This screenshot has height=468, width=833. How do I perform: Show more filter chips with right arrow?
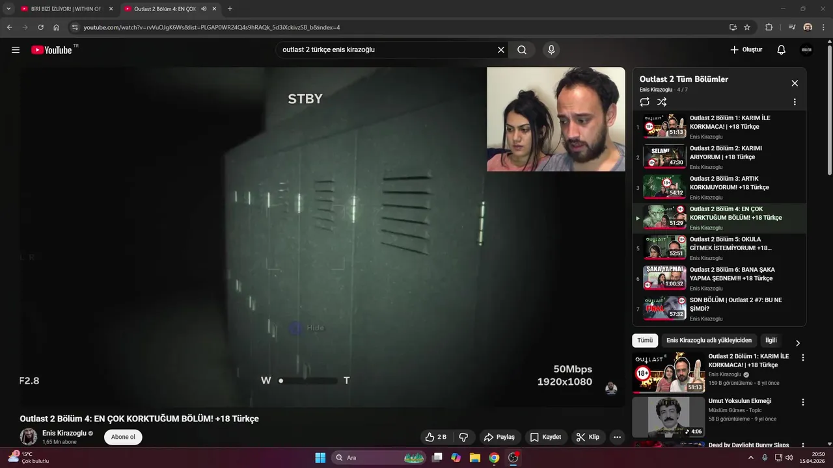798,343
